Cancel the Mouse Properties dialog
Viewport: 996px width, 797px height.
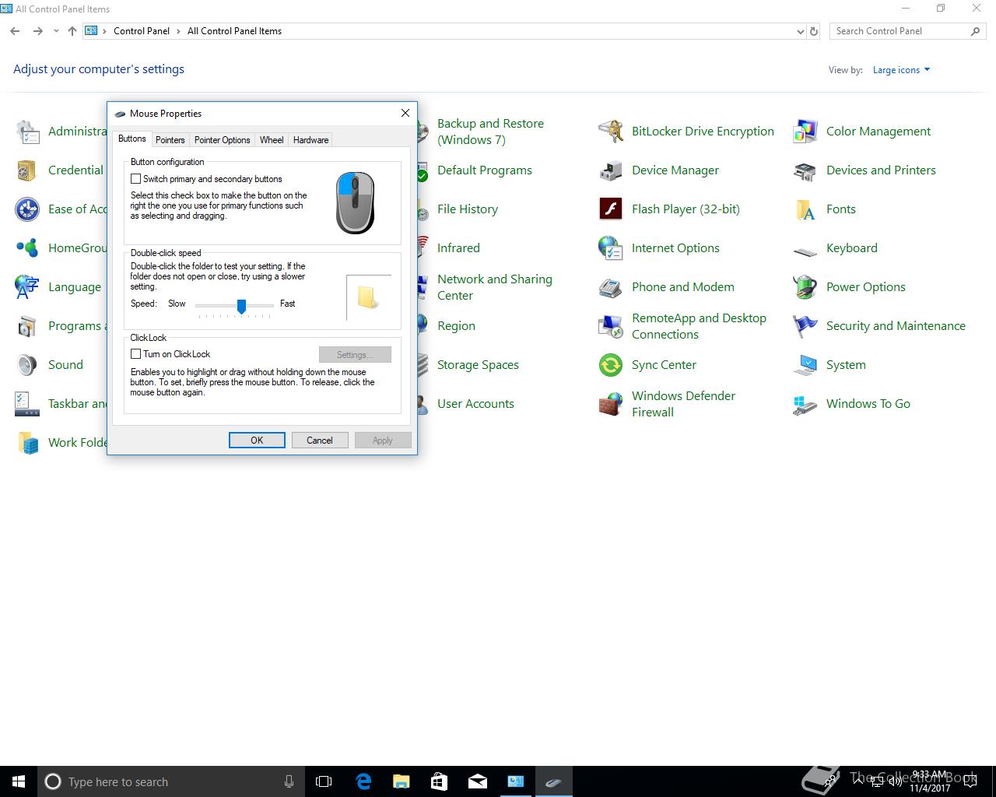(x=320, y=441)
